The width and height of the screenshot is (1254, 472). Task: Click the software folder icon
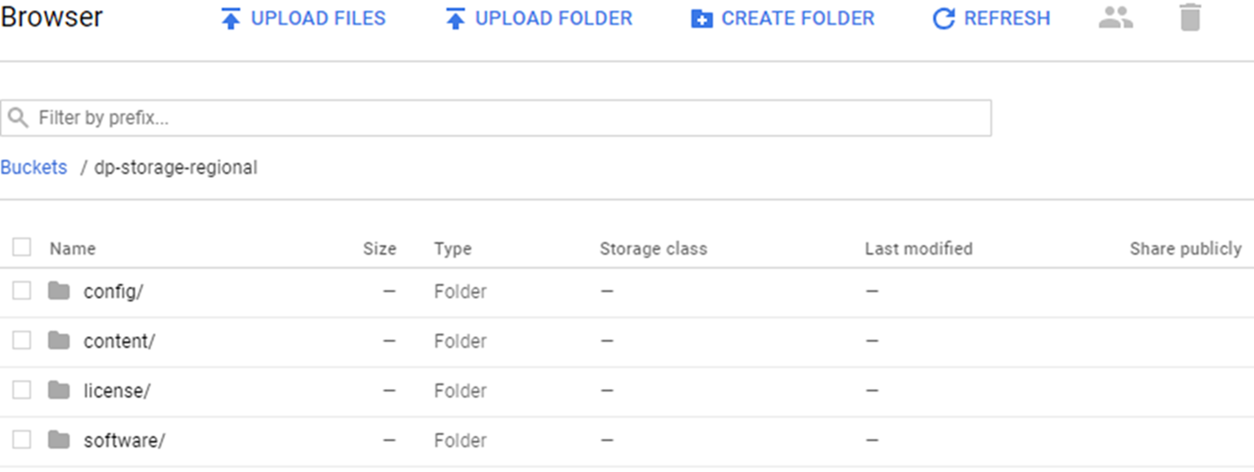click(x=59, y=440)
